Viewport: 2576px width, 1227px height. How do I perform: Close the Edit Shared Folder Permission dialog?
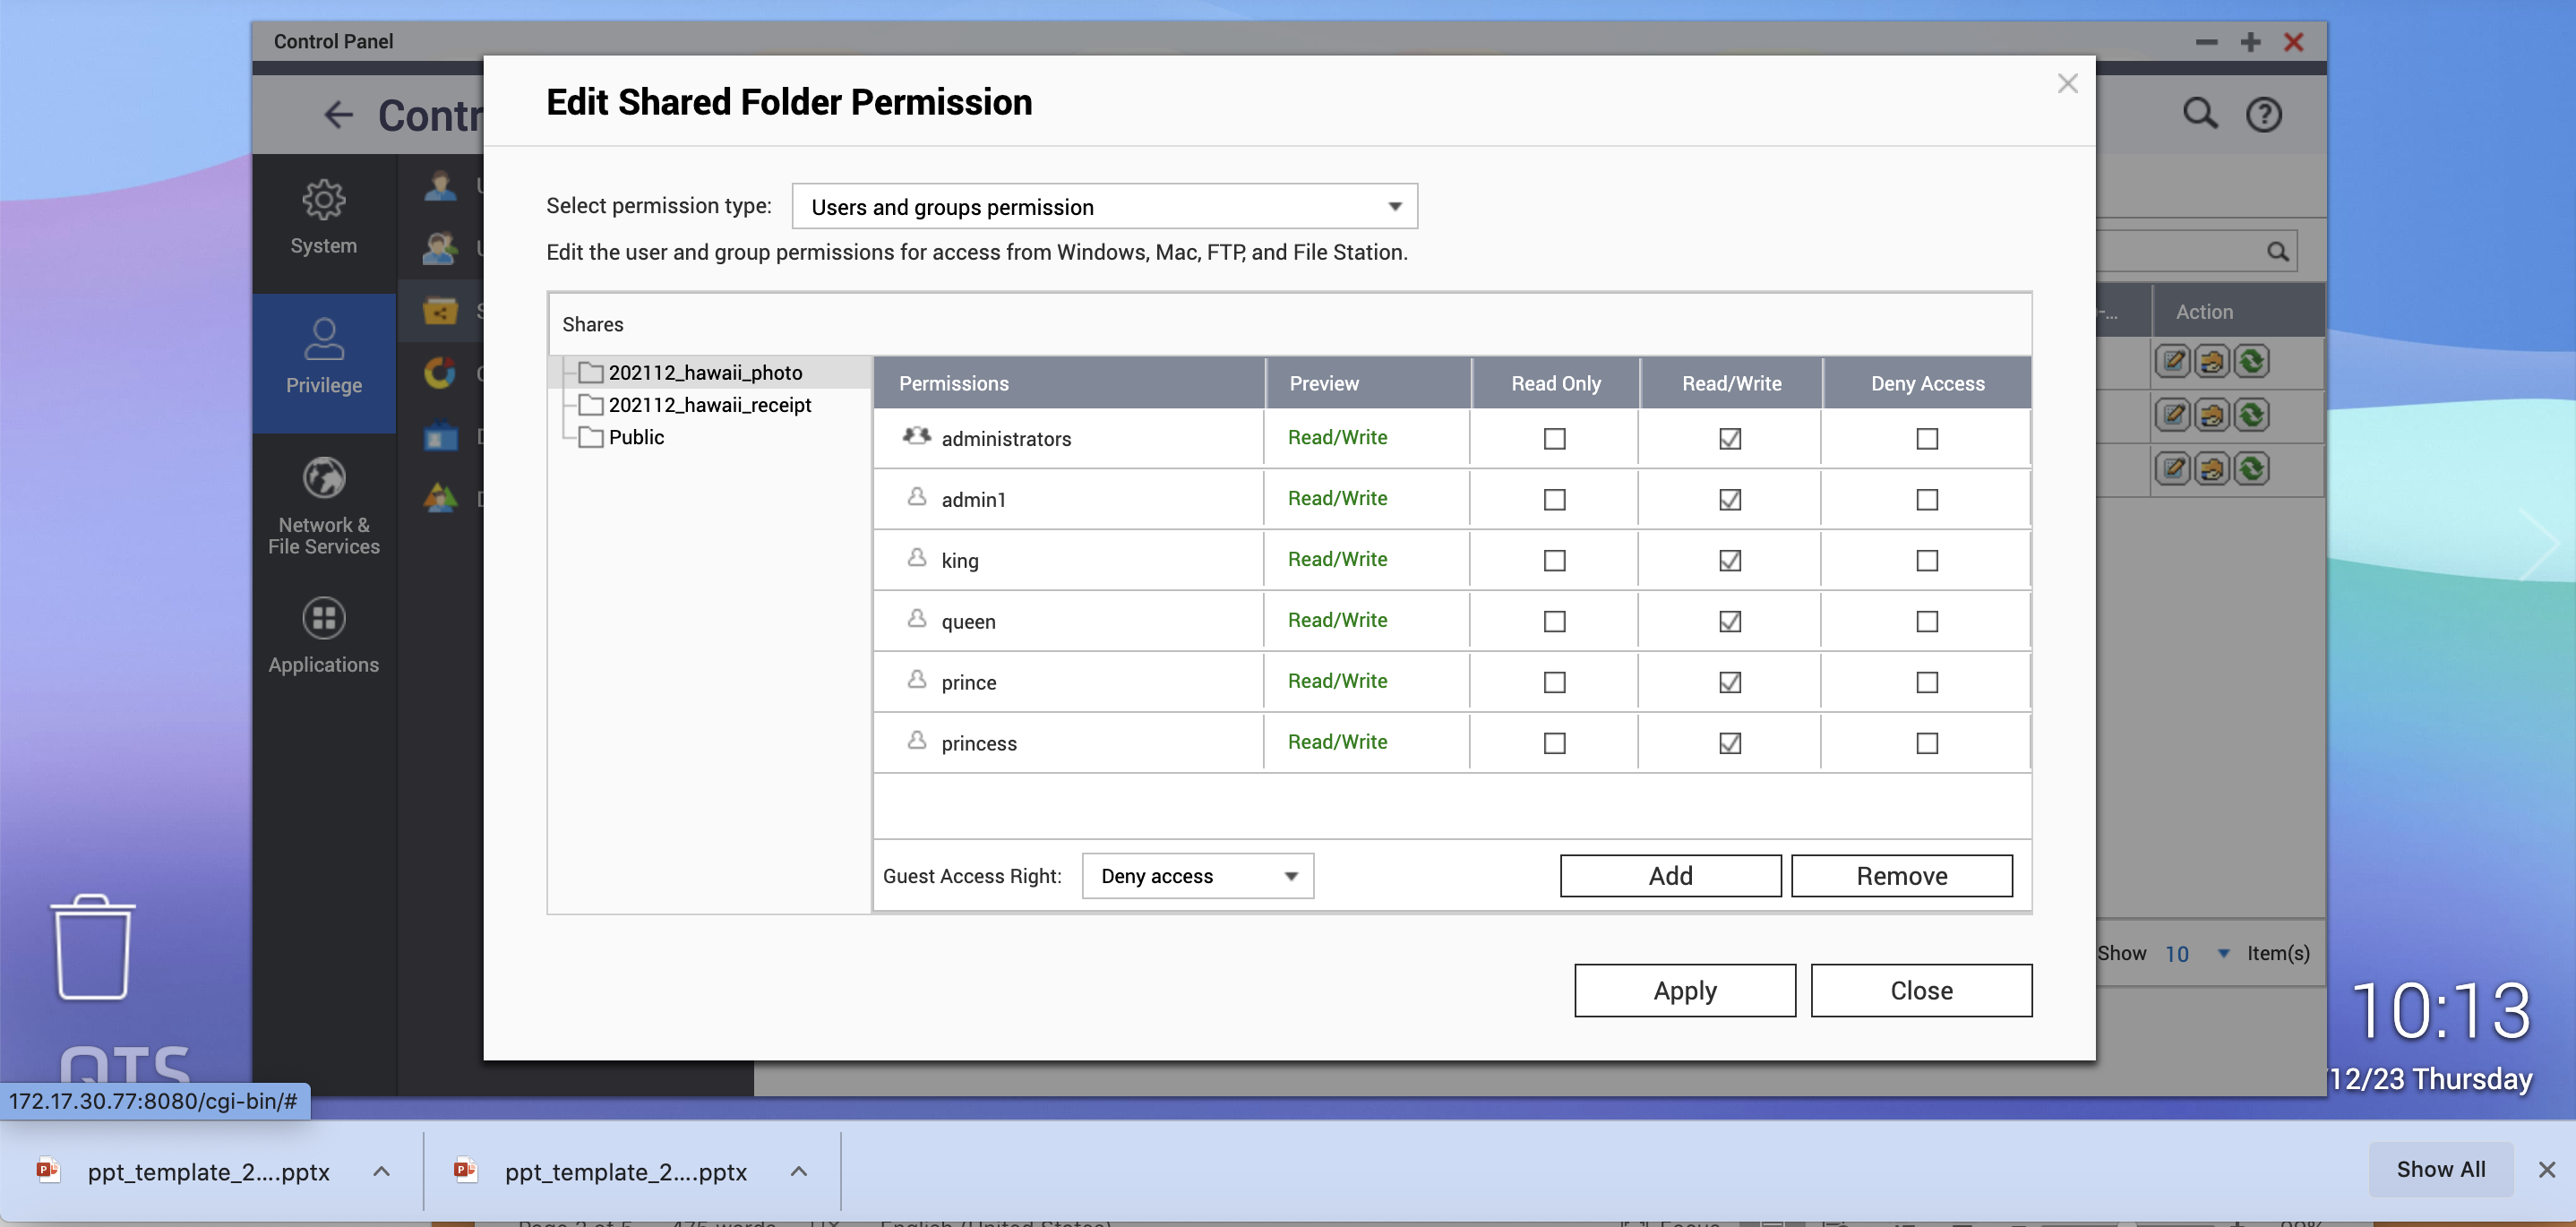(2067, 84)
